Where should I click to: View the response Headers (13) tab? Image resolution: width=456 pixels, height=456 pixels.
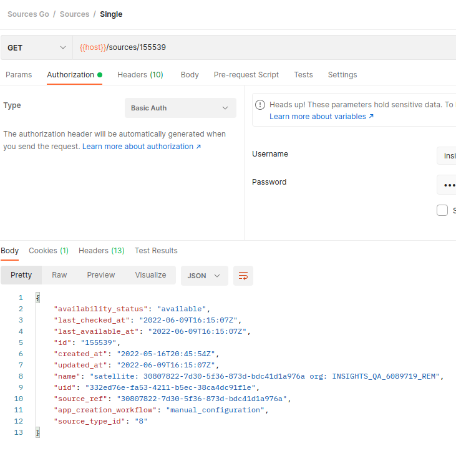(101, 251)
